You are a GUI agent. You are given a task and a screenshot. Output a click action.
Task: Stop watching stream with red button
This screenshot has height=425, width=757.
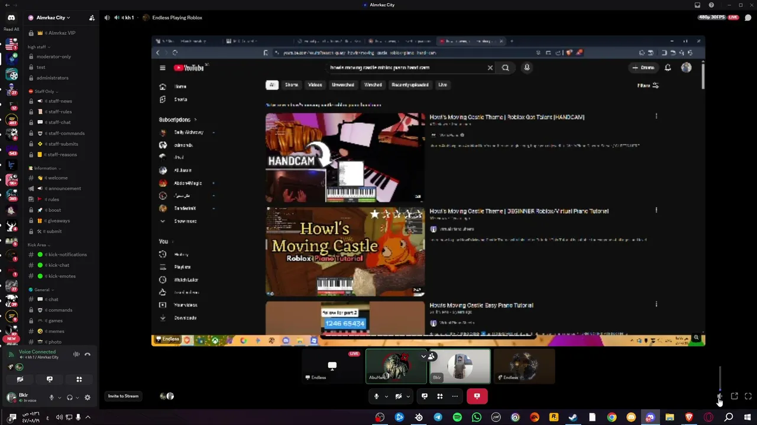(x=477, y=396)
